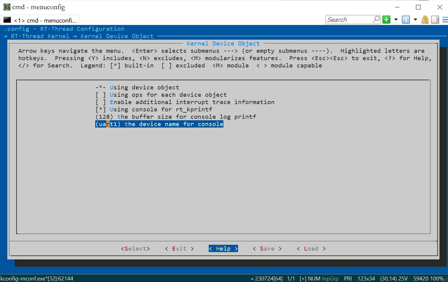448x282 pixels.
Task: Click 'NUM' indicator in status bar
Action: point(314,278)
